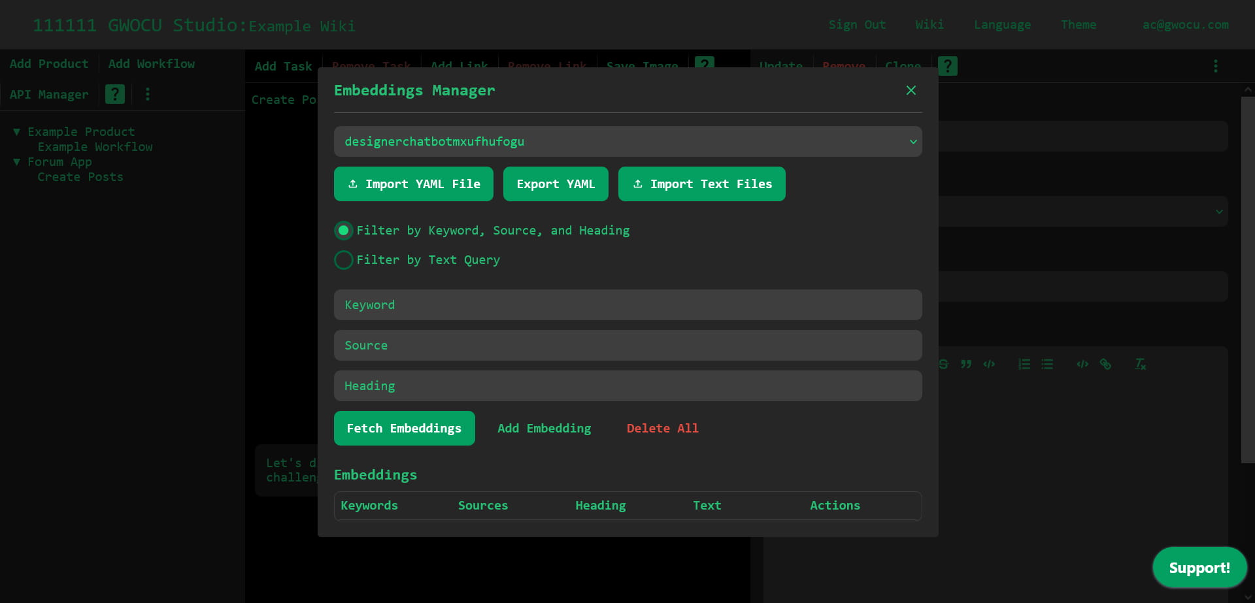Screen dimensions: 1255x603
Task: Click Add Workflow in sidebar toolbar
Action: click(152, 63)
